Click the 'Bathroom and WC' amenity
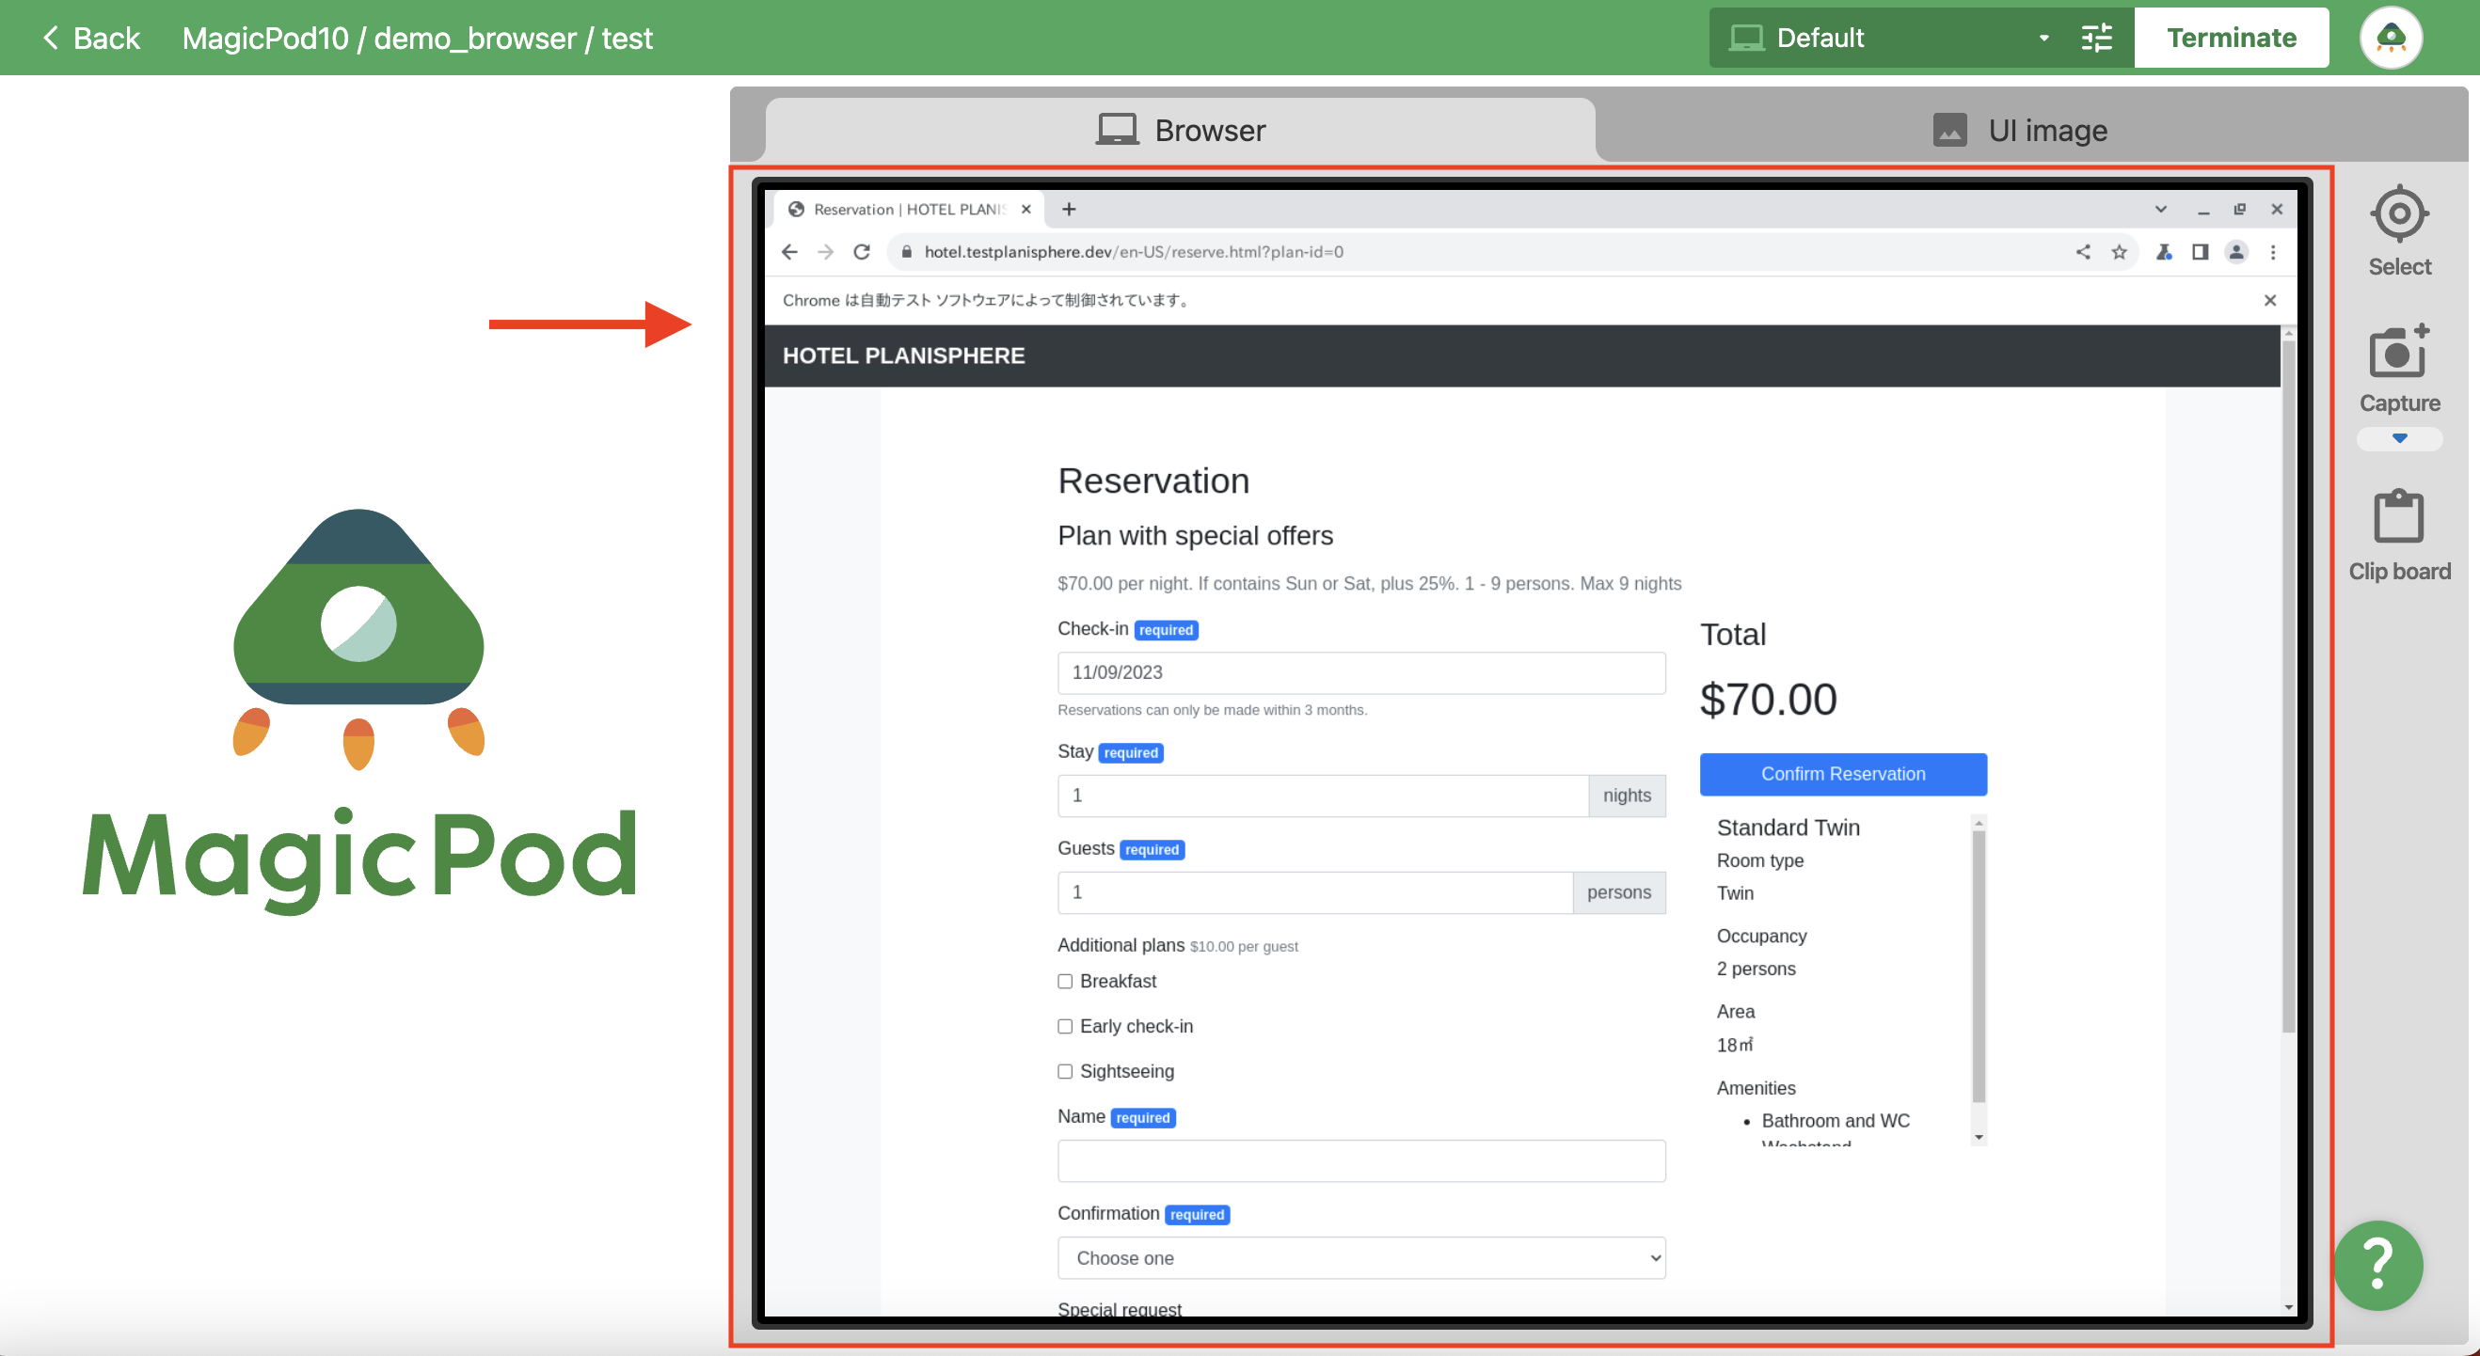The height and width of the screenshot is (1356, 2480). 1835,1121
